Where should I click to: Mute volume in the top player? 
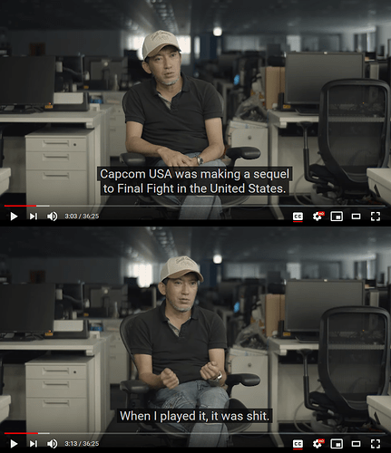[x=52, y=217]
